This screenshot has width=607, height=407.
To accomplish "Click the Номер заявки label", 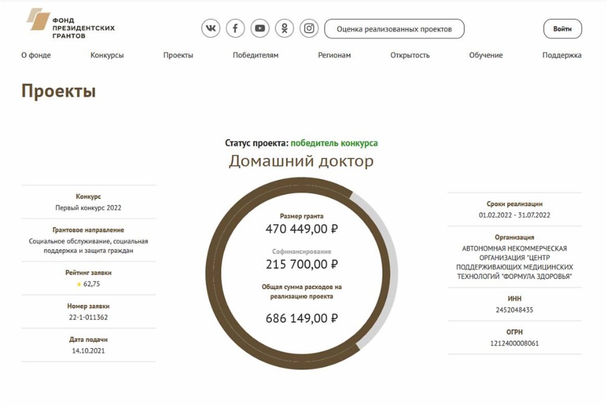I will (88, 306).
